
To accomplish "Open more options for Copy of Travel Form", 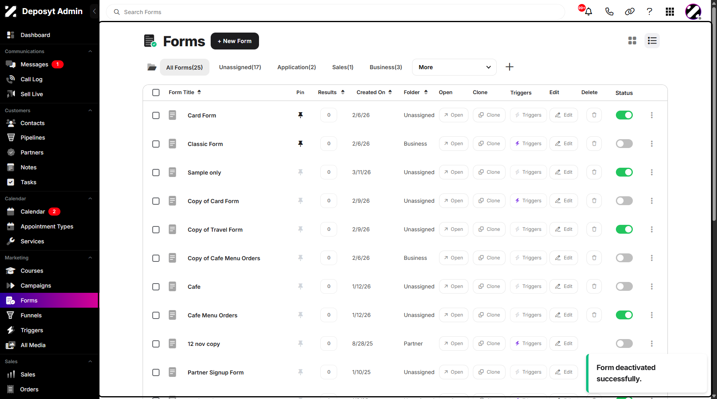I will 652,229.
